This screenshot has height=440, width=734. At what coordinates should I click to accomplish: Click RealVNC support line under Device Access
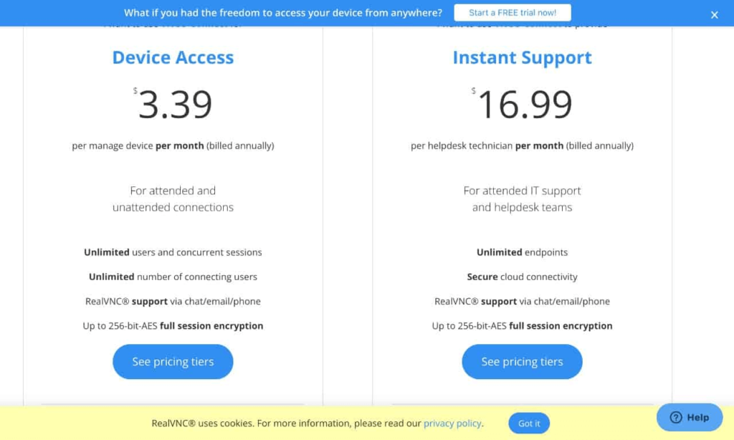(x=173, y=301)
